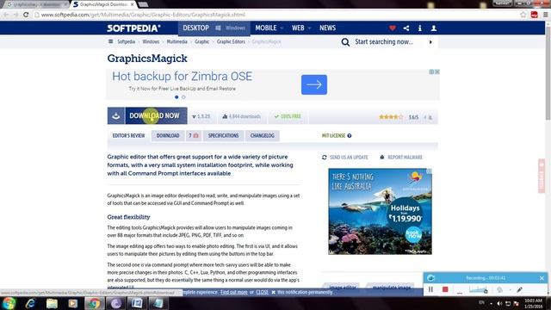Close the recording widget
The height and width of the screenshot is (310, 551).
(542, 278)
